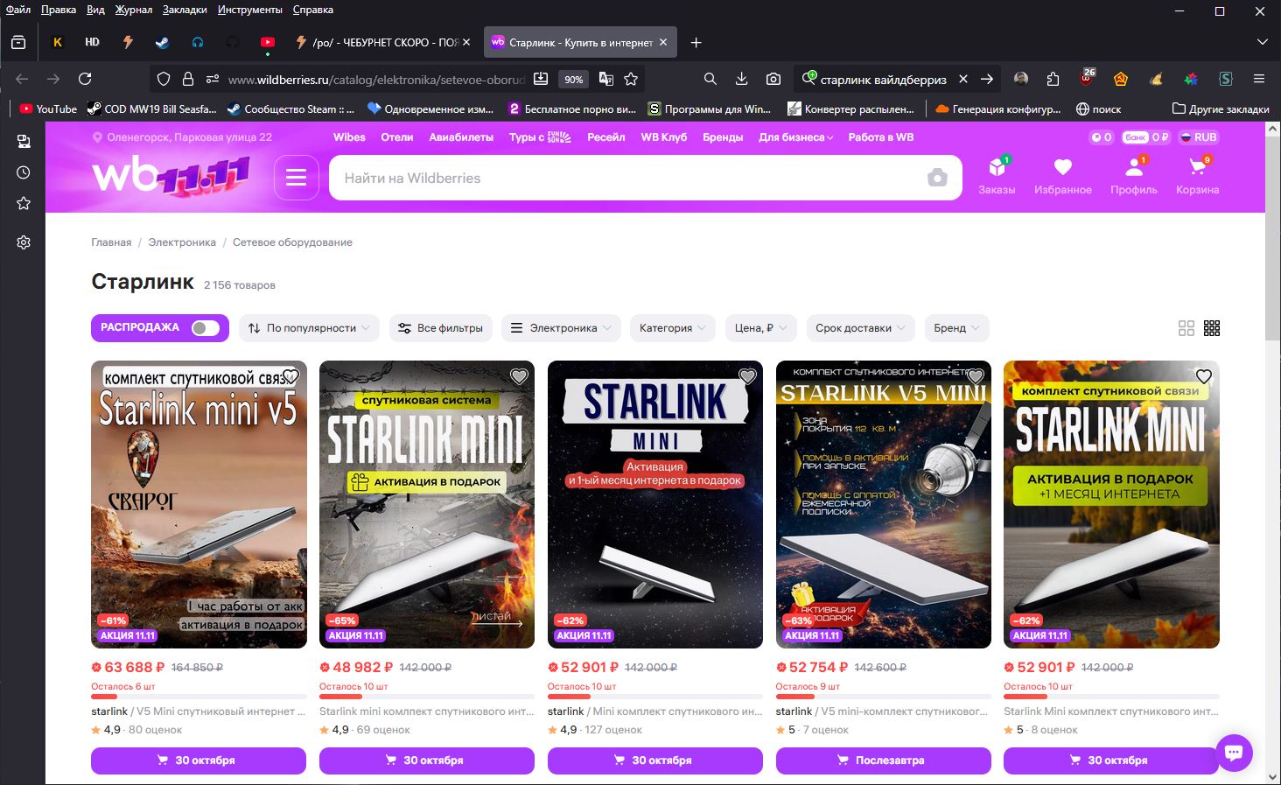
Task: Open the Закладки menu in menu bar
Action: click(x=184, y=10)
